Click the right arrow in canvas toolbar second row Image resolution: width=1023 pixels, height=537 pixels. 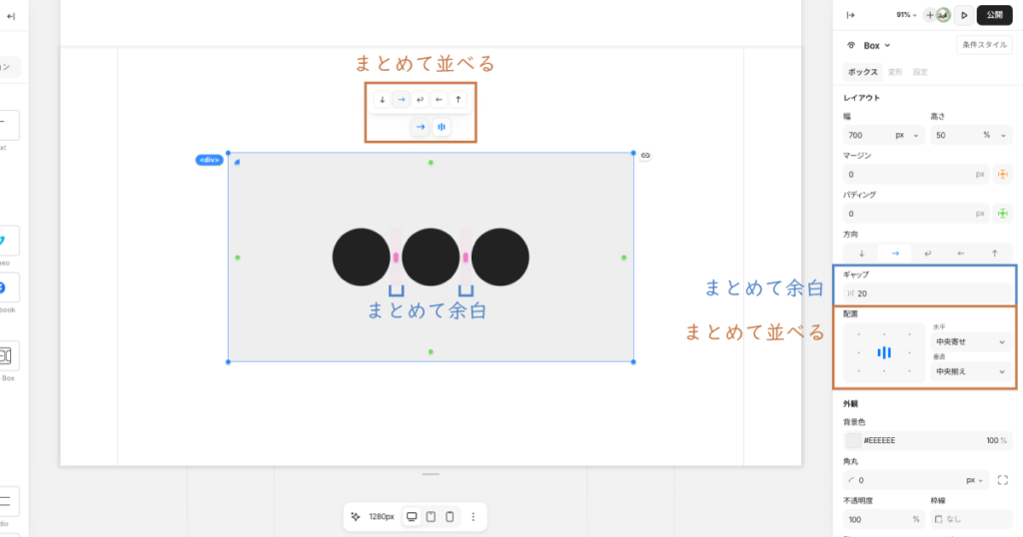click(421, 127)
